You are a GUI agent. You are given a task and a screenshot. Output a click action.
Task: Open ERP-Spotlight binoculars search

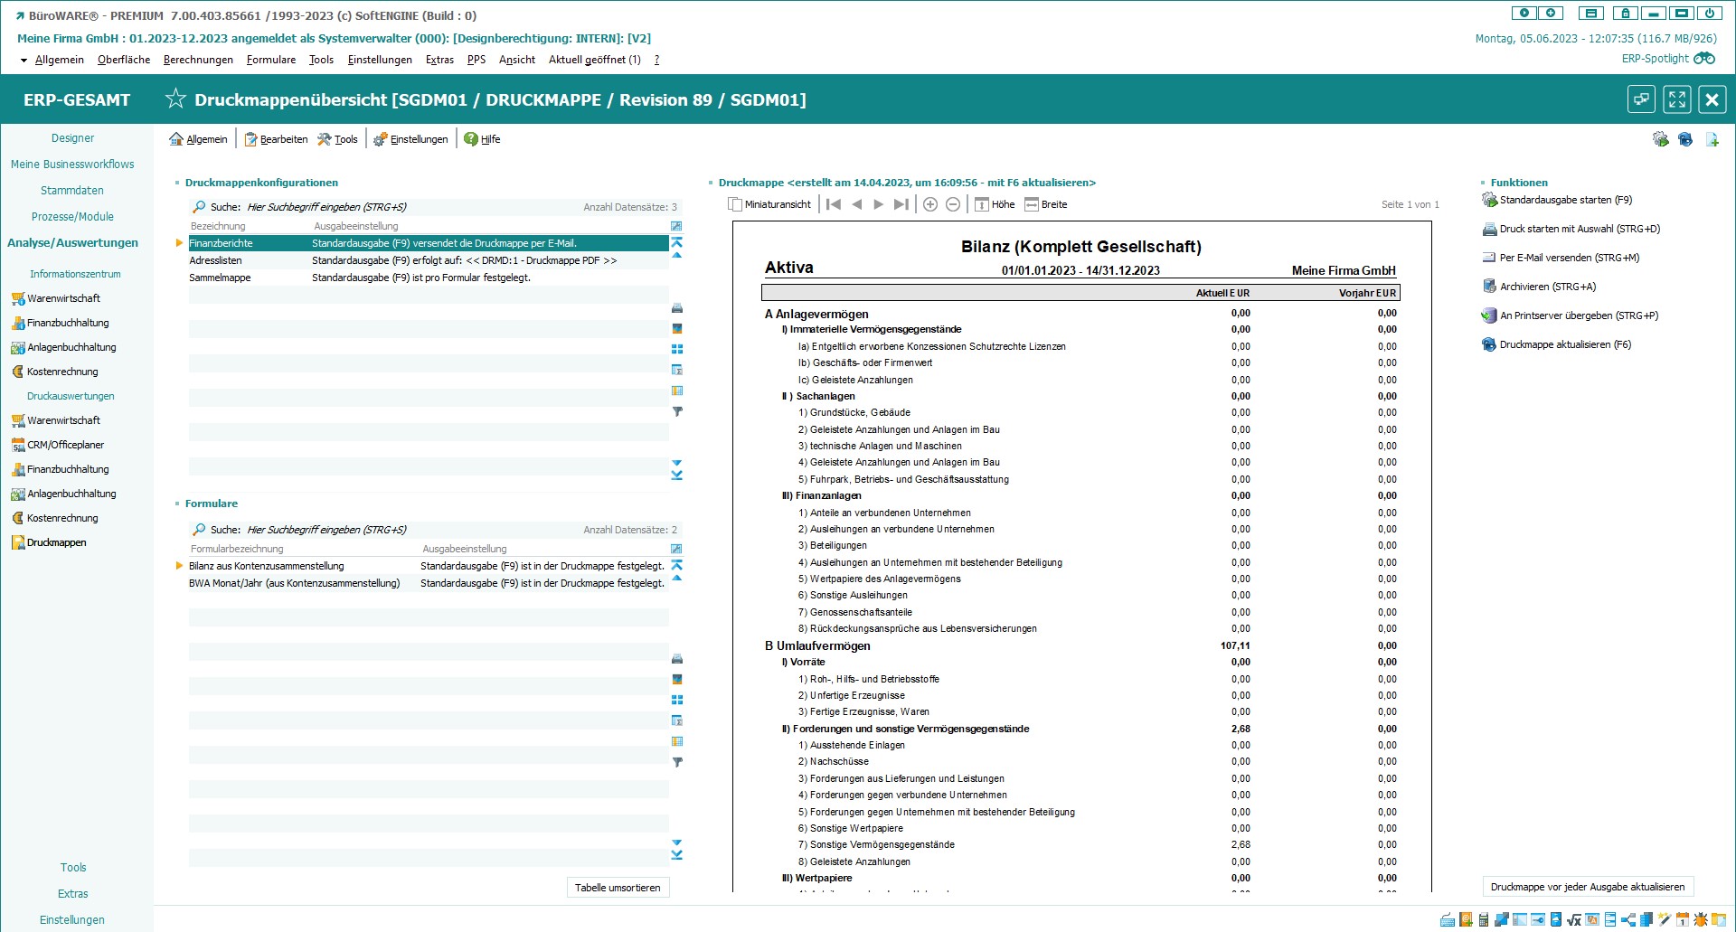pyautogui.click(x=1704, y=59)
